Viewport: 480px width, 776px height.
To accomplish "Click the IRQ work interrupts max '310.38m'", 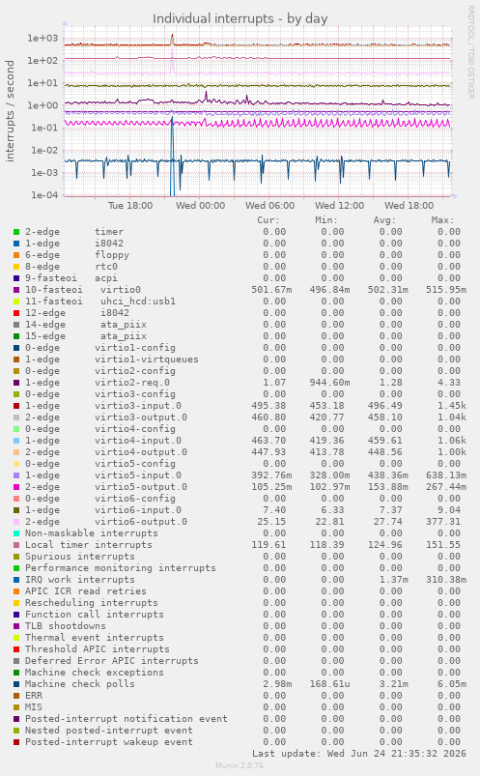I will pyautogui.click(x=446, y=580).
